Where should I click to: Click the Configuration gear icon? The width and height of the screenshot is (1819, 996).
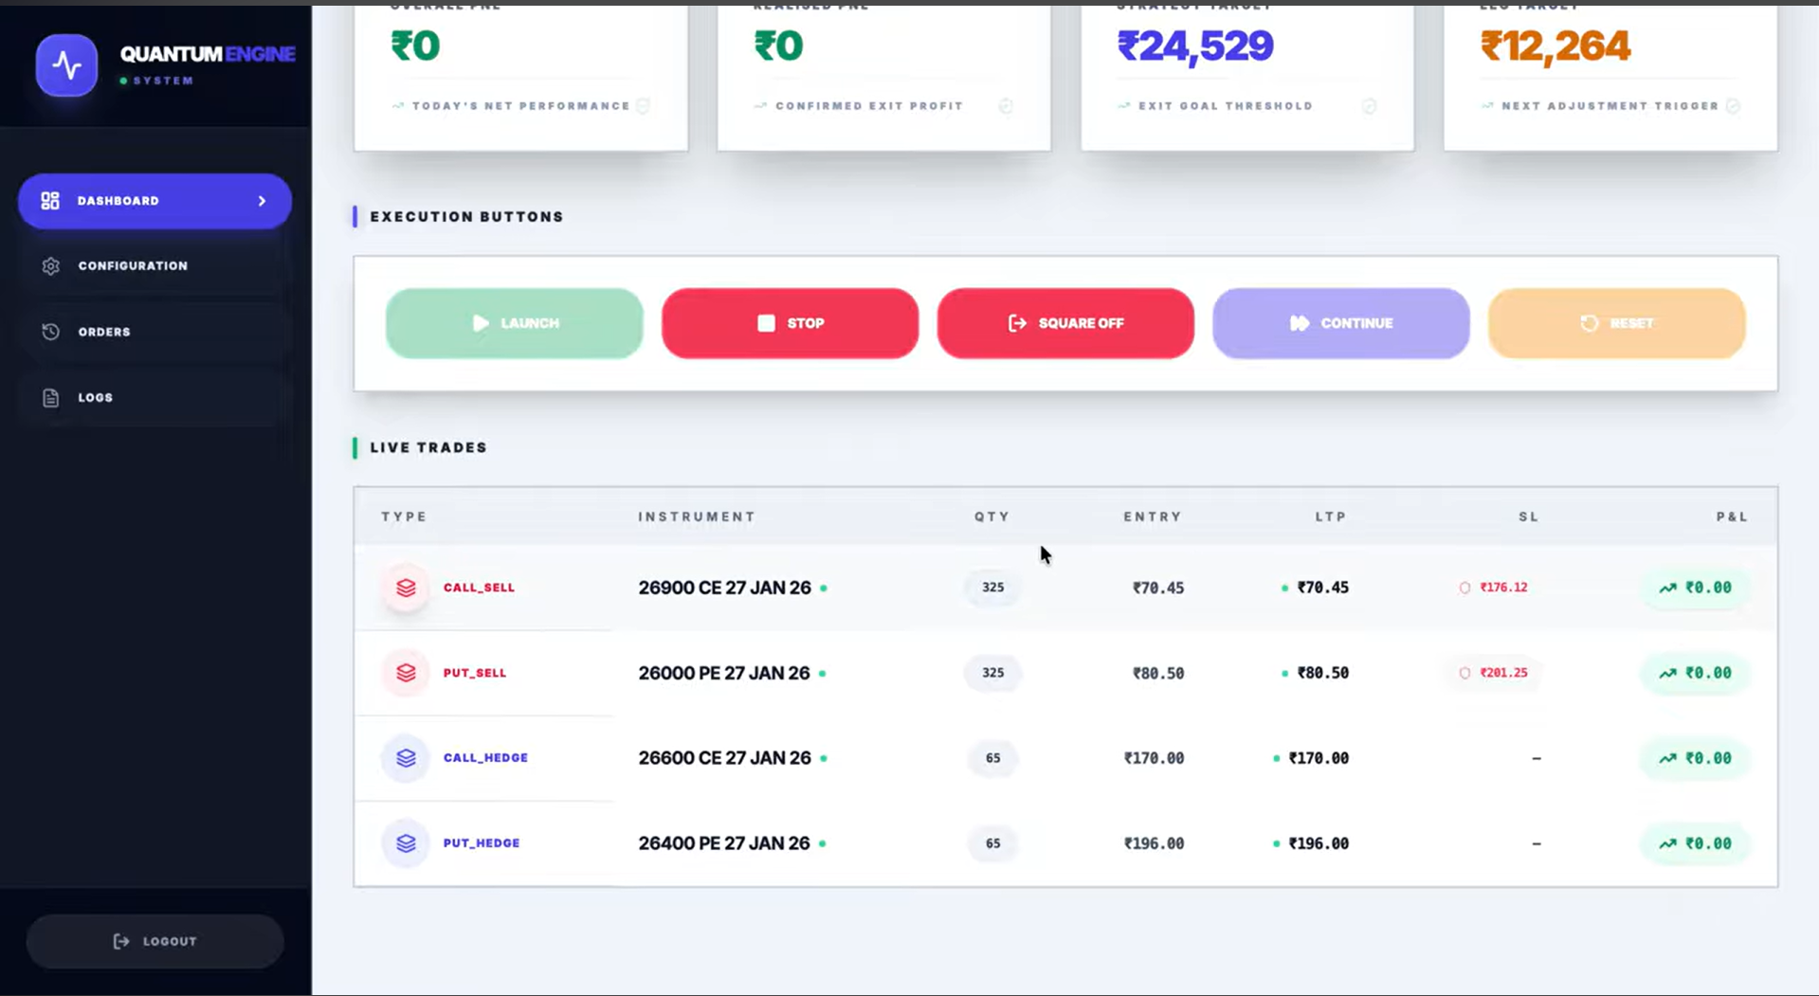50,265
